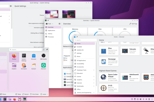The image size is (154, 102).
Task: Select the dark theme thumbnail in Quick Settings
Action: pos(69,14)
